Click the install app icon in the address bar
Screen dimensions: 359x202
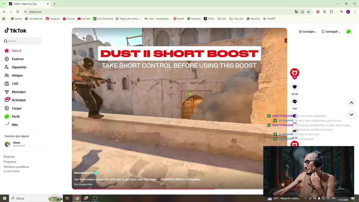302,12
